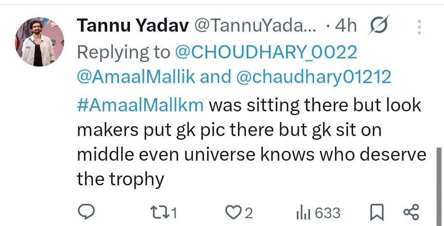This screenshot has height=226, width=444.
Task: Repost this tweet using the retweet icon
Action: [160, 212]
